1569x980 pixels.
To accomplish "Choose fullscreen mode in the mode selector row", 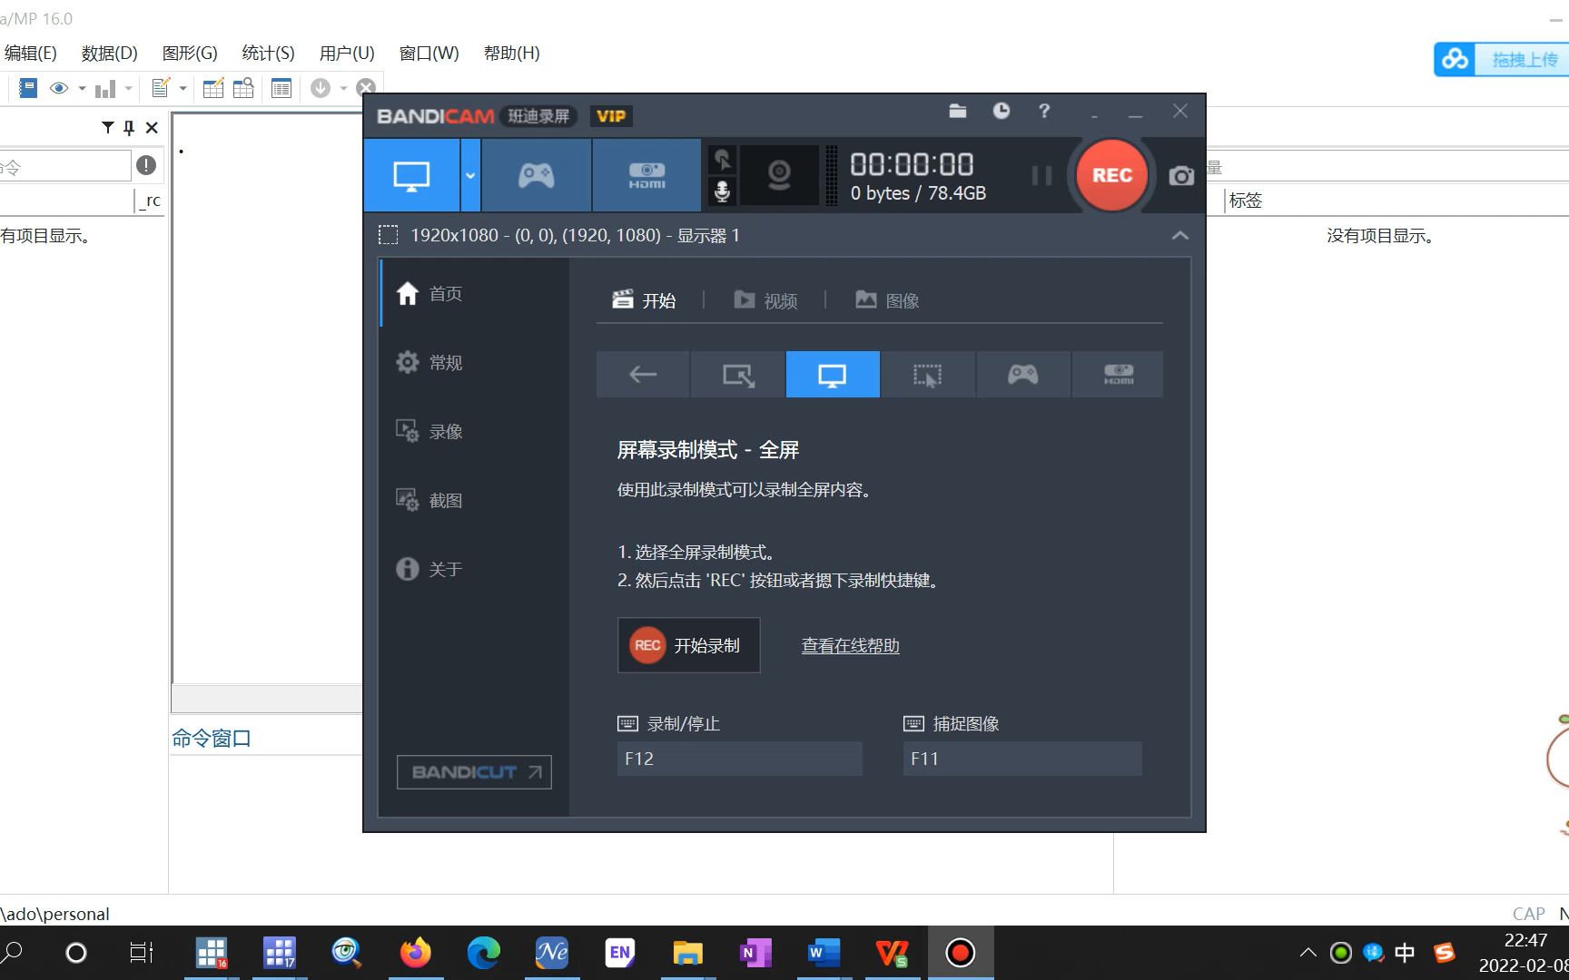I will pyautogui.click(x=833, y=374).
